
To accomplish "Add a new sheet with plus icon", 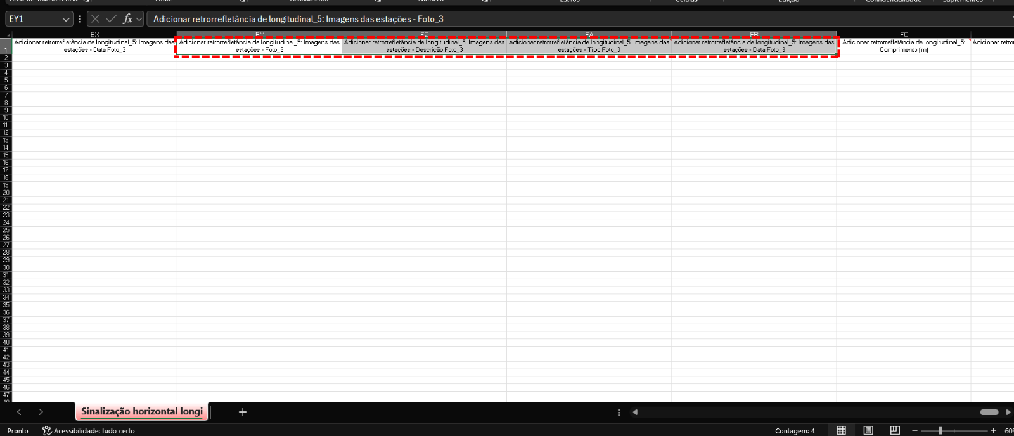I will tap(242, 412).
